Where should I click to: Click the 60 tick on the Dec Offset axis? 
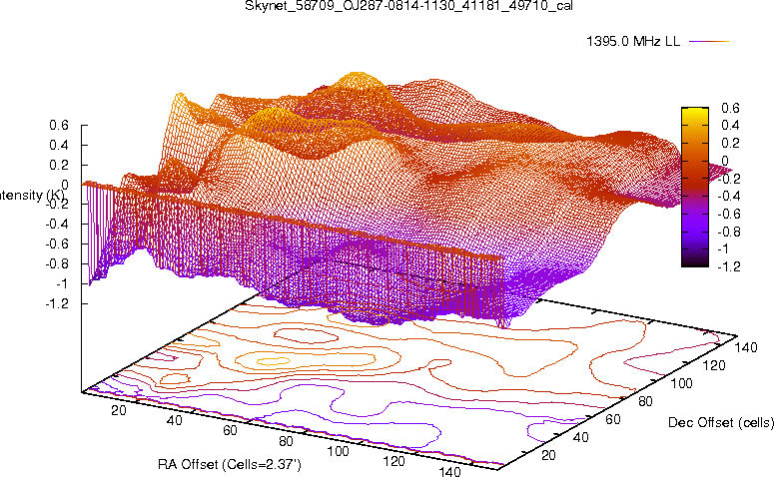point(613,419)
